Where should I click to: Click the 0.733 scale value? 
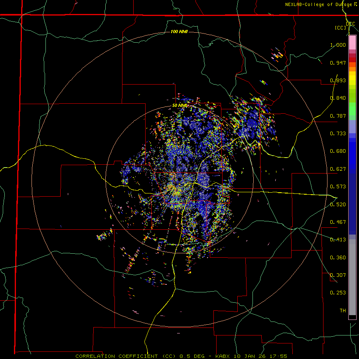(338, 134)
